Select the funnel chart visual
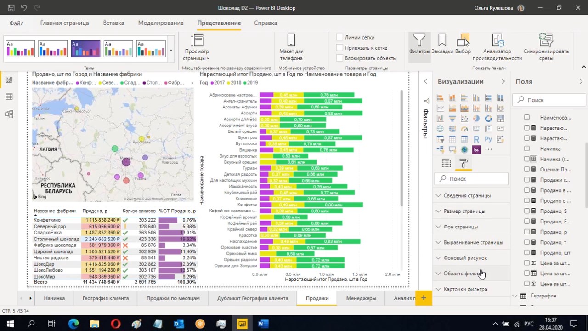Screen dimensions: 588x331 [452, 118]
